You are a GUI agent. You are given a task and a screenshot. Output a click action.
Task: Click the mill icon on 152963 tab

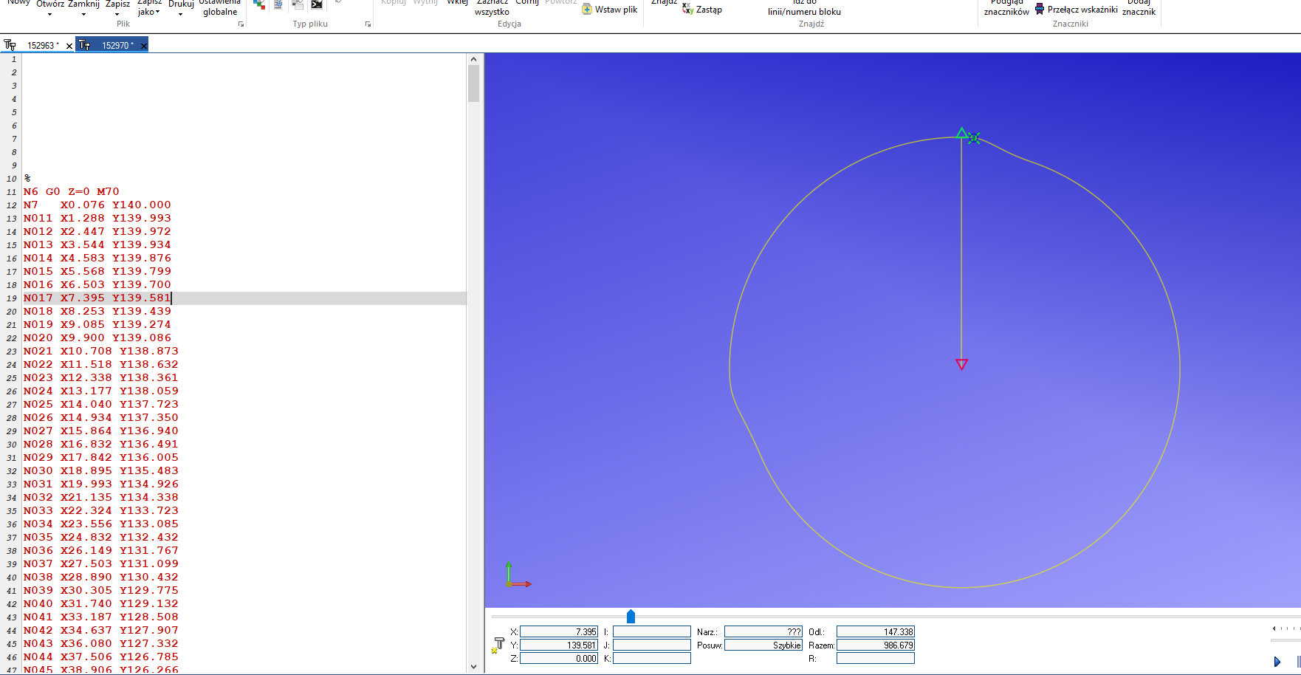pos(10,46)
